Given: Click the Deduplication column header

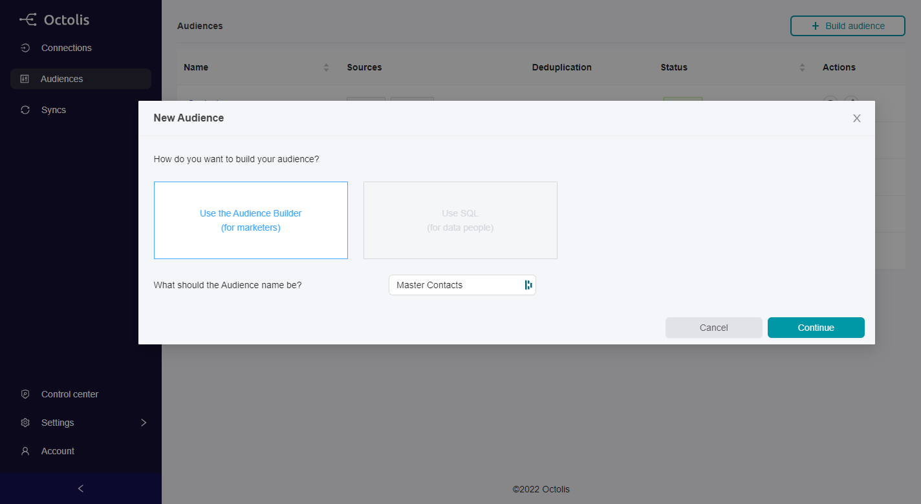Looking at the screenshot, I should pos(562,67).
